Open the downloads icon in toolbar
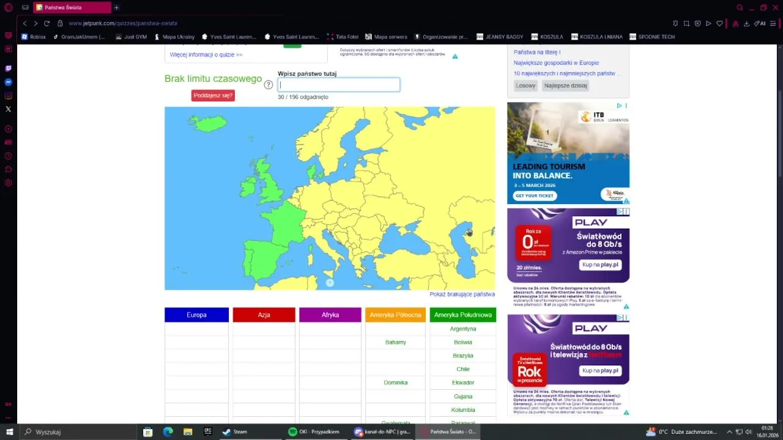Image resolution: width=783 pixels, height=440 pixels. [746, 23]
